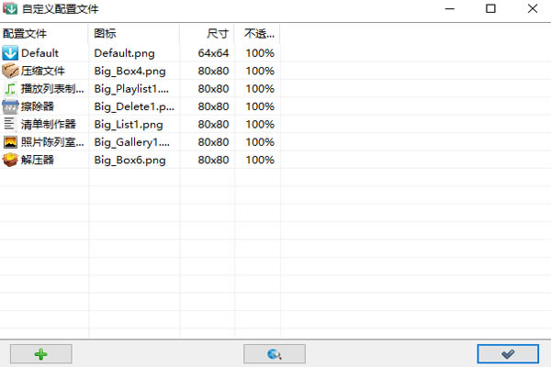Click the 播放列表制作 music note icon

pos(10,89)
